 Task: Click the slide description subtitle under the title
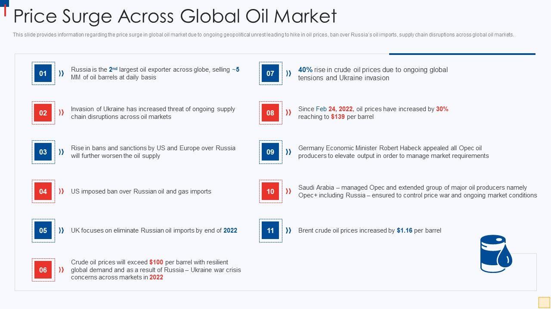263,35
